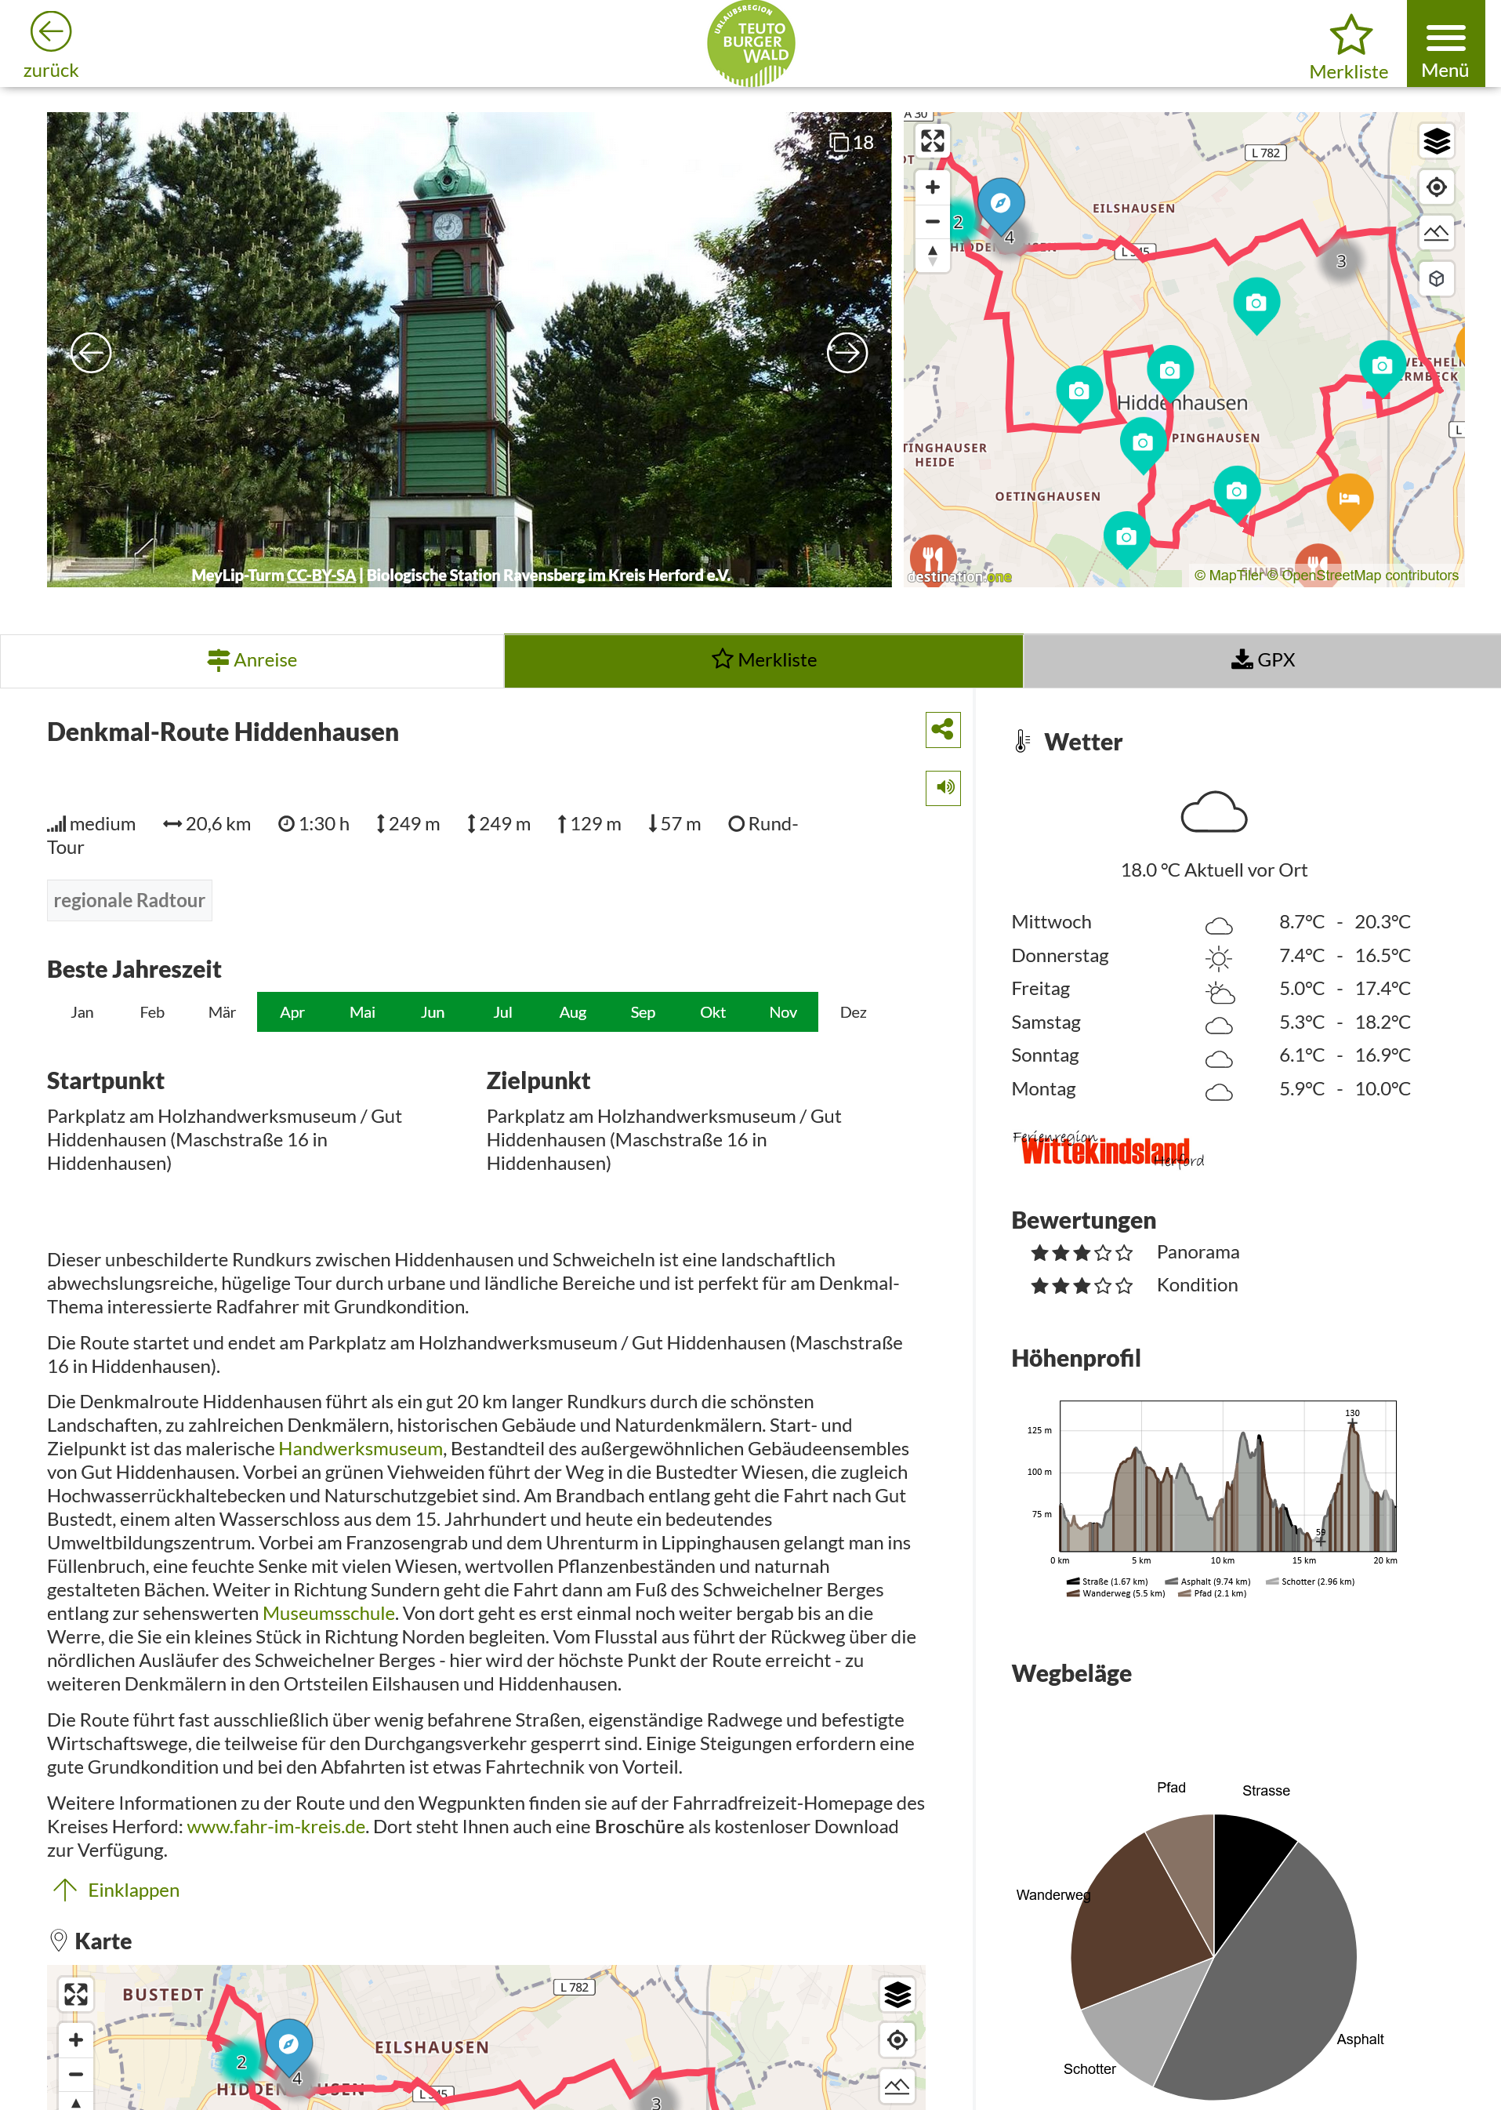Select month Apr in Beste Jahreszeit

(x=292, y=1012)
